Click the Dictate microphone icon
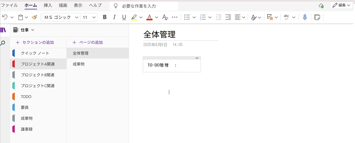The height and width of the screenshot is (143, 355). click(305, 17)
